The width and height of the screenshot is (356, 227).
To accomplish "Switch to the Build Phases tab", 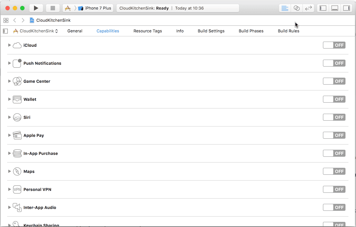I will pos(251,31).
